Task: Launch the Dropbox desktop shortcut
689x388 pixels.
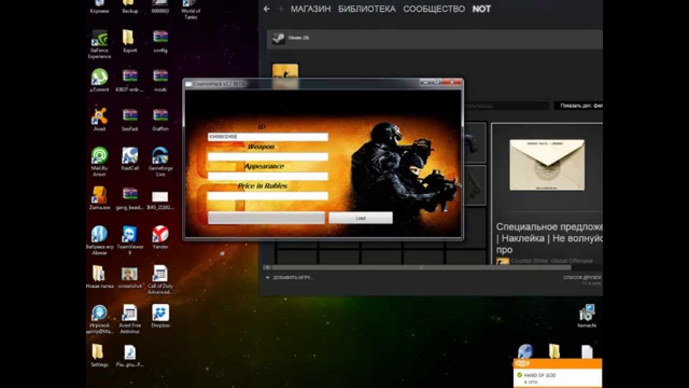Action: pyautogui.click(x=160, y=316)
